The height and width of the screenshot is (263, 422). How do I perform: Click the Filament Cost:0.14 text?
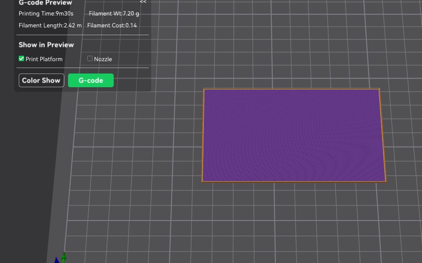[x=112, y=25]
